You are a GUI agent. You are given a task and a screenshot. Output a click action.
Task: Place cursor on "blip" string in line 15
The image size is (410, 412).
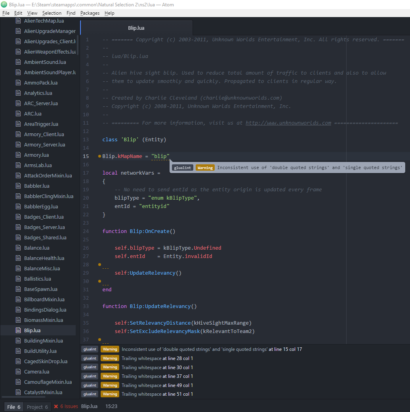coord(160,156)
